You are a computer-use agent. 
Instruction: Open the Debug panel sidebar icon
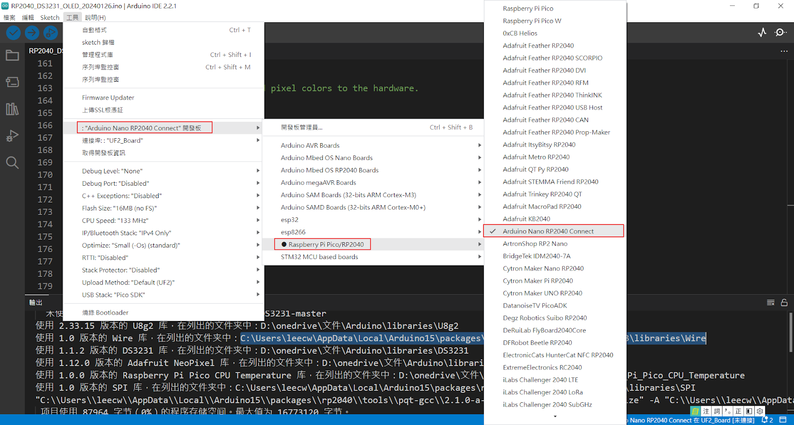click(12, 136)
